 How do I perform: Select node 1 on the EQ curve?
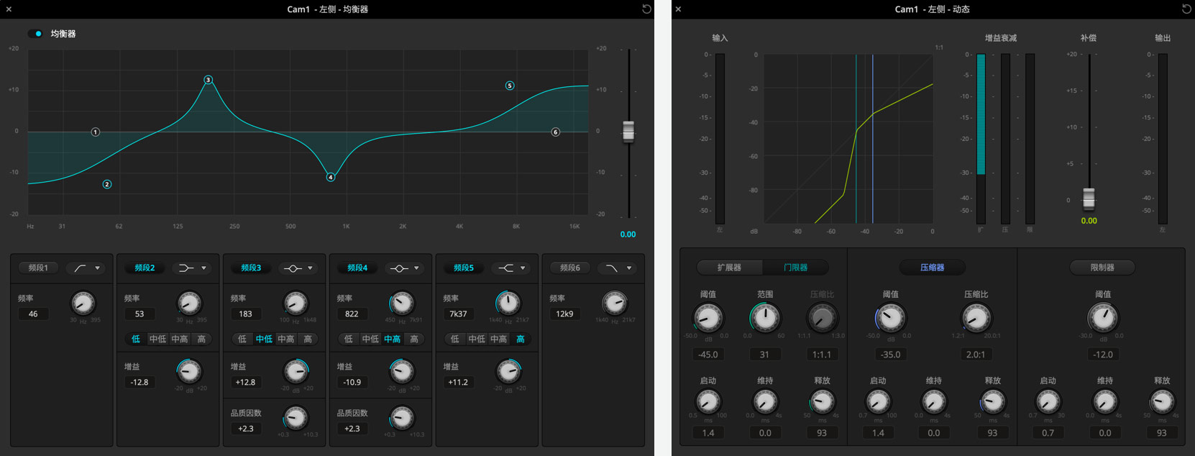coord(96,132)
